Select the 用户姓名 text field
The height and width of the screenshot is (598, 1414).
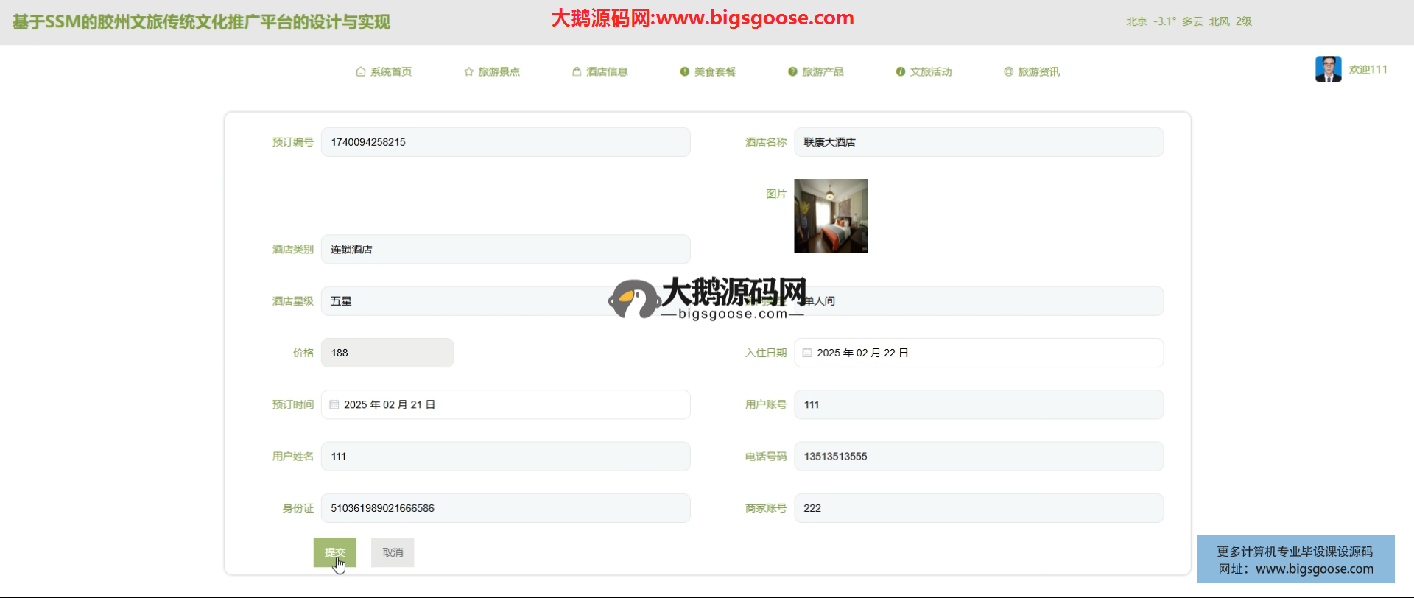tap(505, 457)
